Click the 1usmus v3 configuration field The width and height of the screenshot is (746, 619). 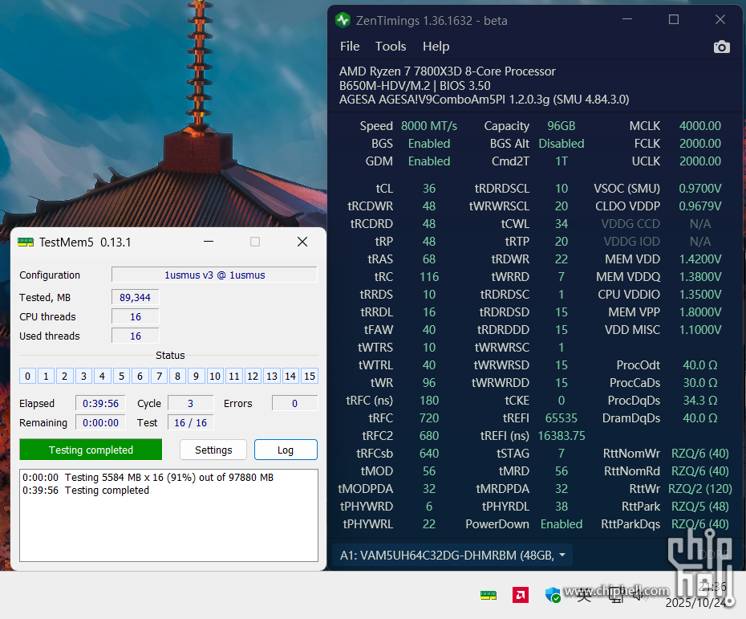214,275
